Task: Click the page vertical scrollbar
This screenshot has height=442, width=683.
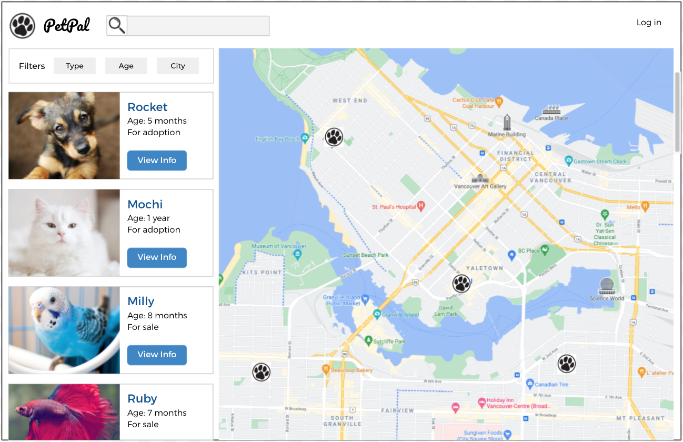Action: coord(678,112)
